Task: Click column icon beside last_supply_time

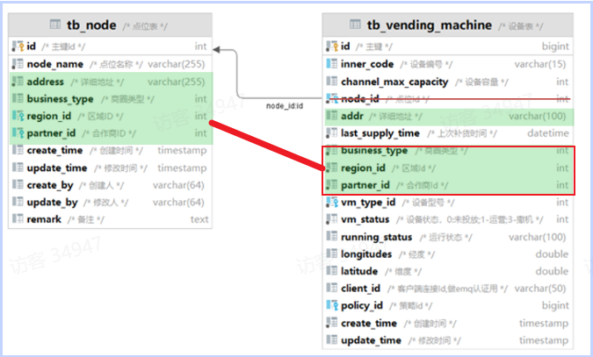Action: [332, 133]
